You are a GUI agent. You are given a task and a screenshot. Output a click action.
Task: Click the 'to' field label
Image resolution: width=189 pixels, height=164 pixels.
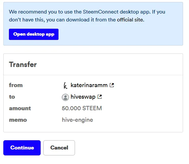[x=12, y=97]
